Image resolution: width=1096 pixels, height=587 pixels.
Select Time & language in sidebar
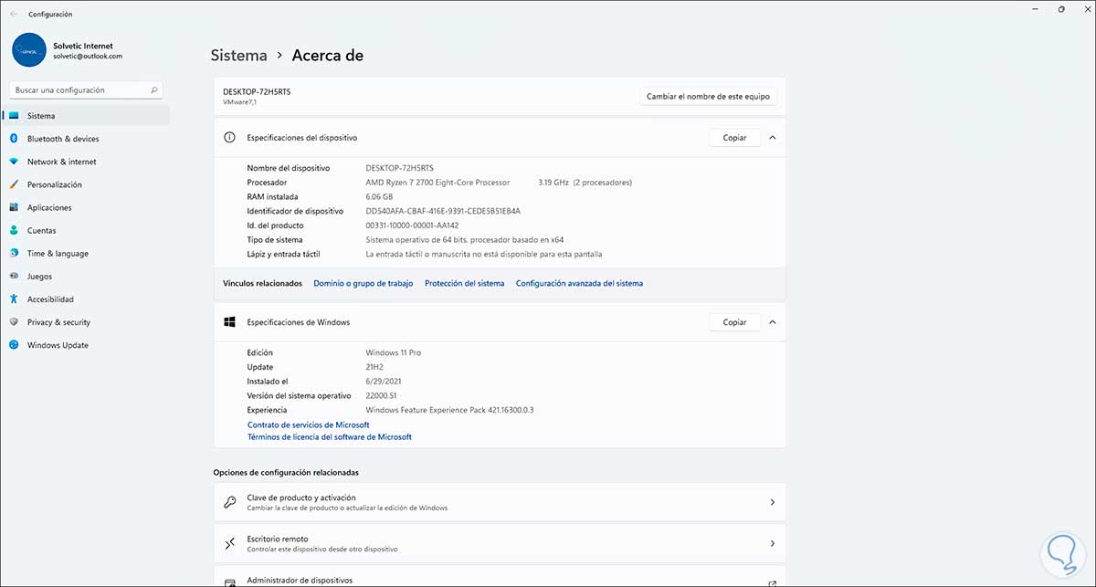tap(58, 254)
